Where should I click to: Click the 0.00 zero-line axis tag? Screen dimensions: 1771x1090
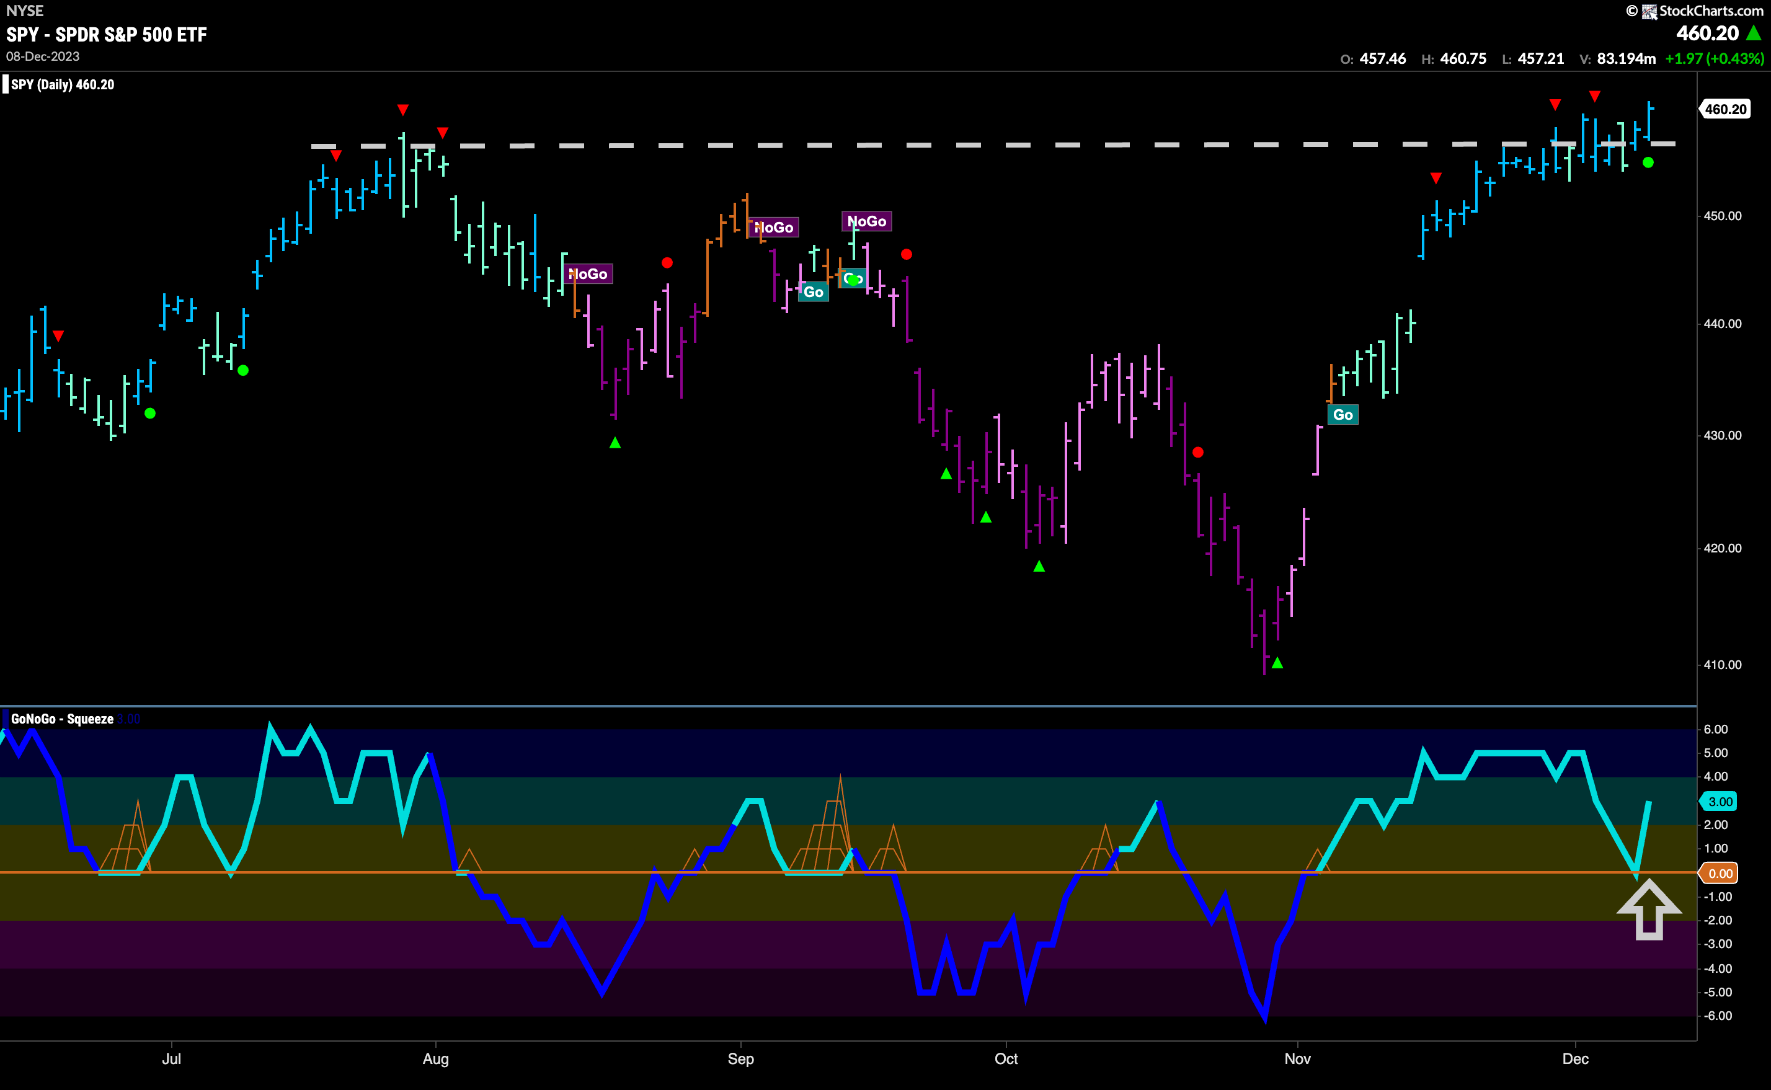[x=1719, y=874]
